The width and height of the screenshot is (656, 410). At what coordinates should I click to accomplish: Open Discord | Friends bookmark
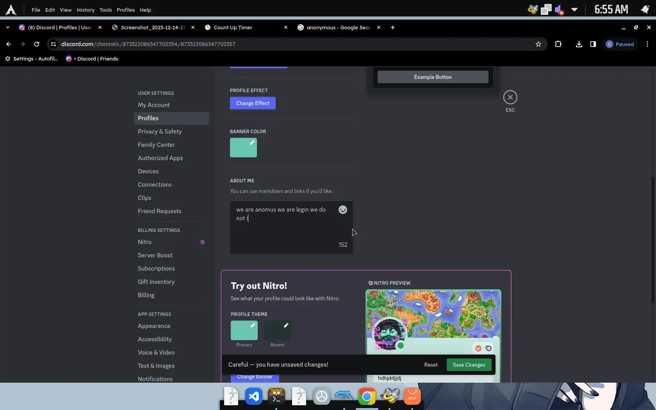pos(92,59)
